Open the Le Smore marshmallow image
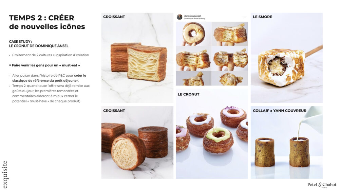 pyautogui.click(x=287, y=58)
